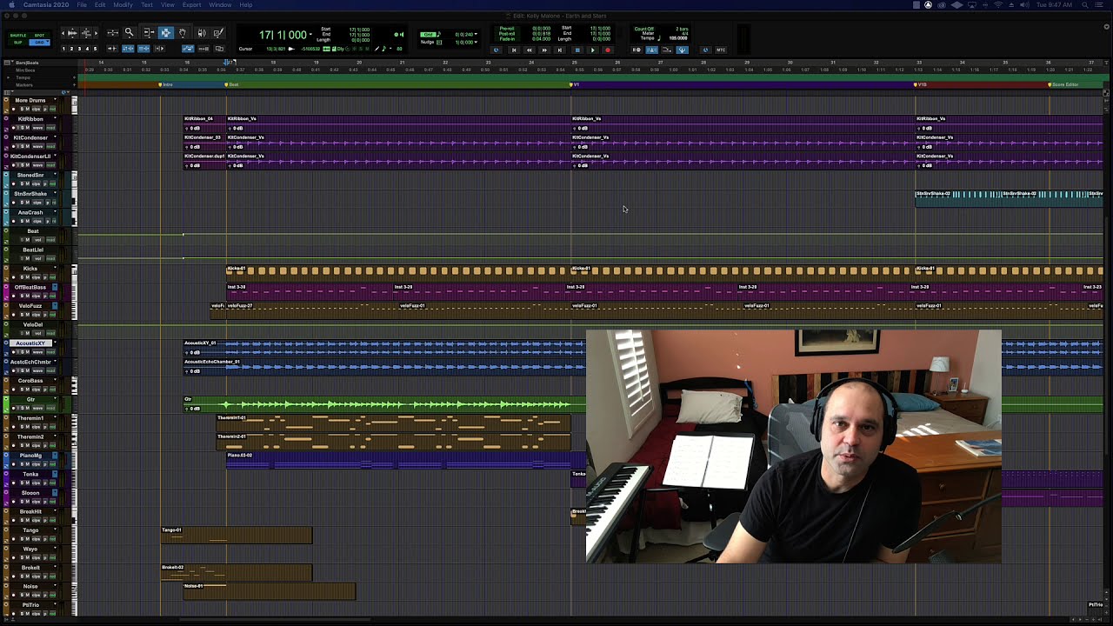This screenshot has height=626, width=1113.
Task: Solo the StonedSnr track
Action: click(22, 183)
